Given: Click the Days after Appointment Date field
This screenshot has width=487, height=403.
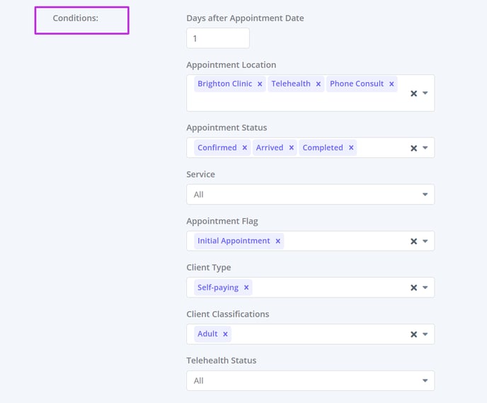Looking at the screenshot, I should [218, 38].
